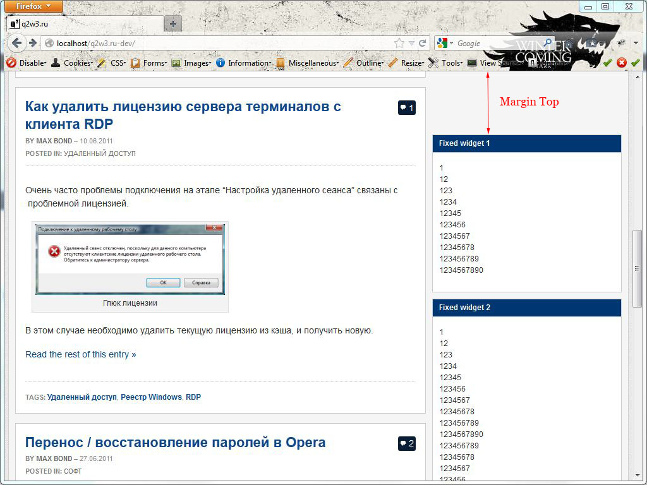Go back using the Back arrow button
647x485 pixels.
(16, 43)
